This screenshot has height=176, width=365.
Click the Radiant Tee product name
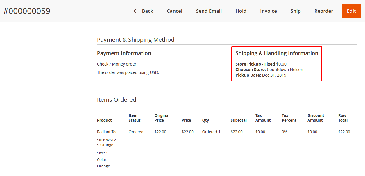tap(107, 132)
